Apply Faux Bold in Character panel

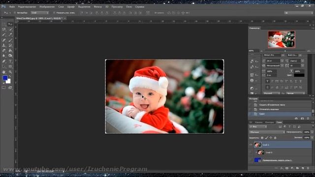coord(267,81)
